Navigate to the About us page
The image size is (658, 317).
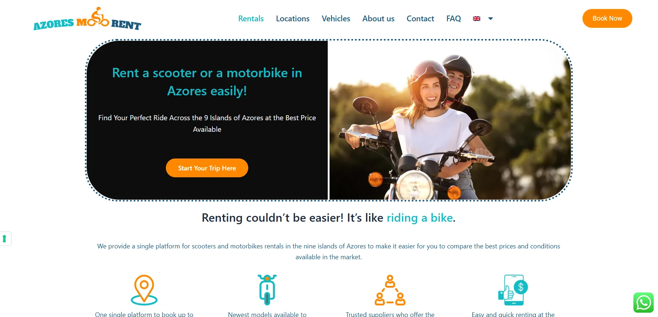378,18
